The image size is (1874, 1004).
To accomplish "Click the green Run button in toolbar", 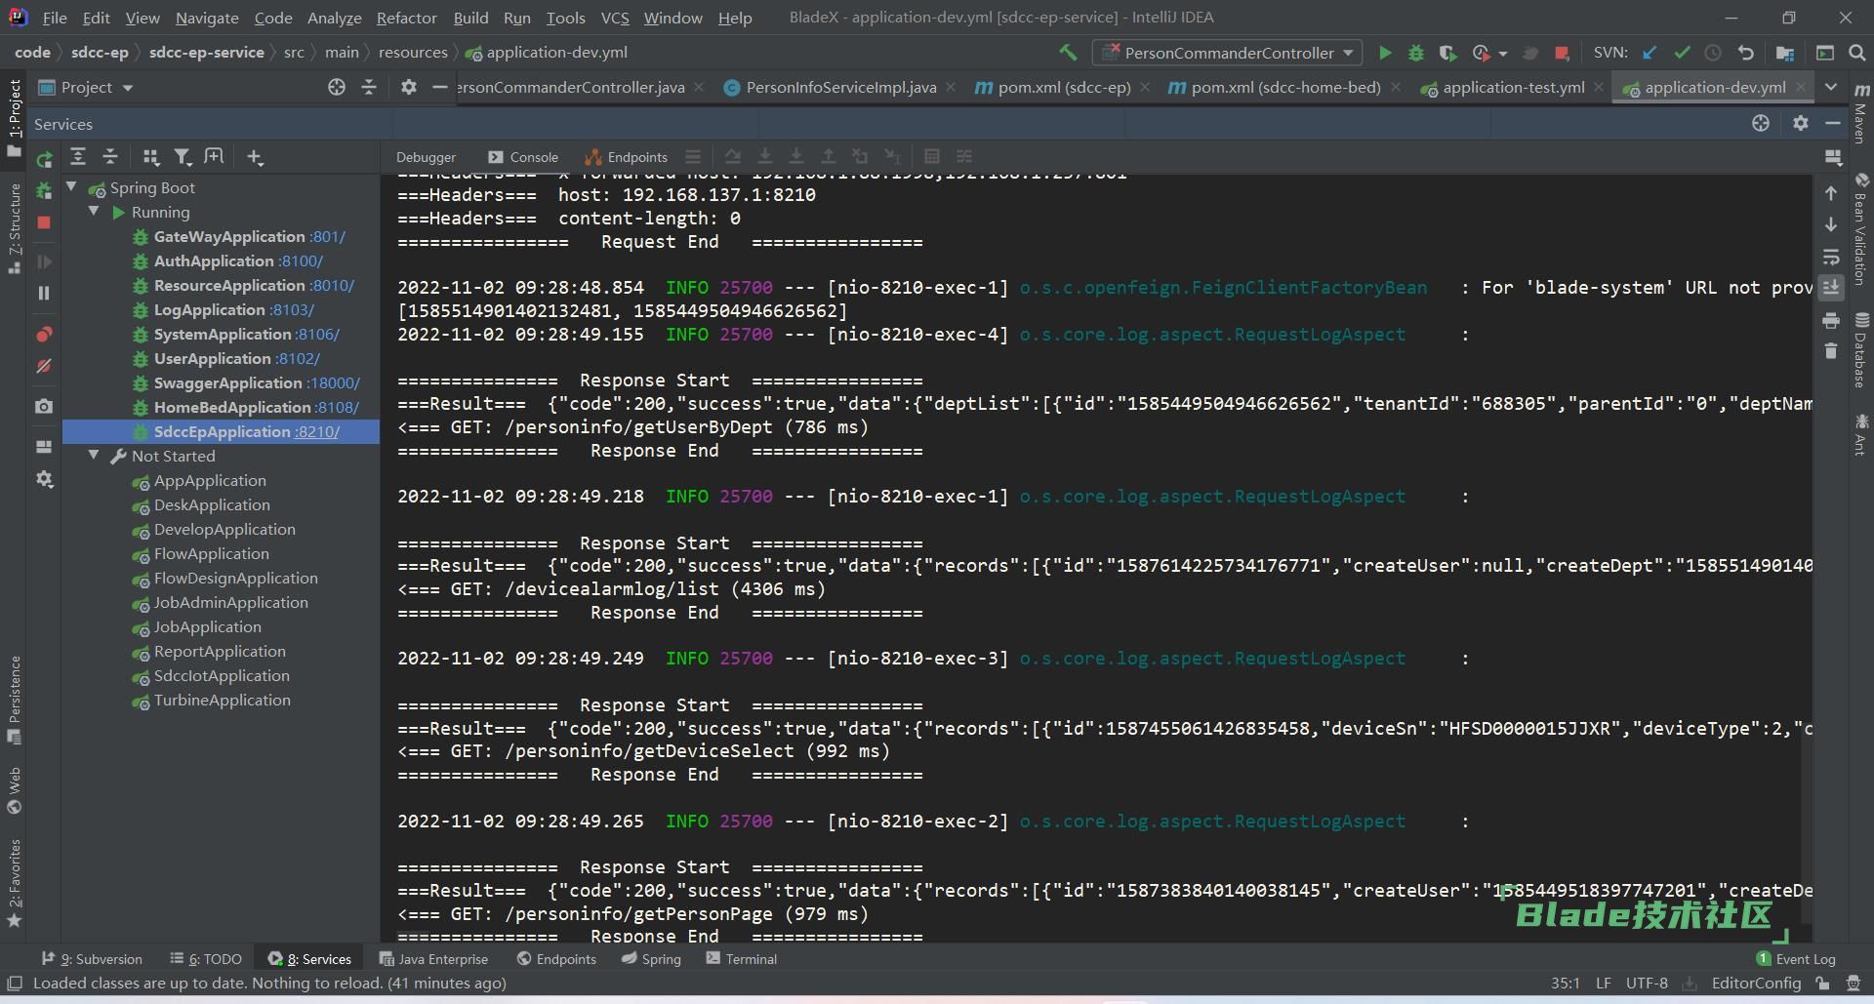I will [x=1384, y=53].
